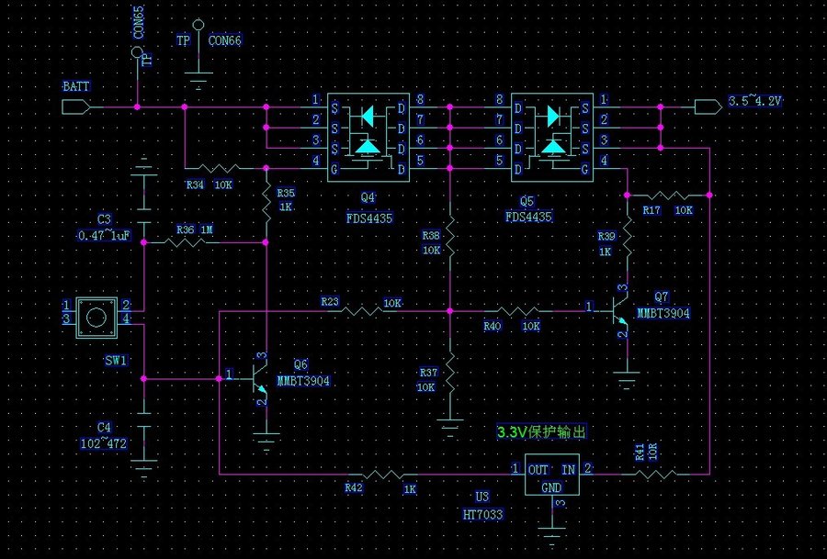The image size is (827, 559).
Task: Select the Q6 MMBT3904 transistor symbol
Action: tap(256, 377)
